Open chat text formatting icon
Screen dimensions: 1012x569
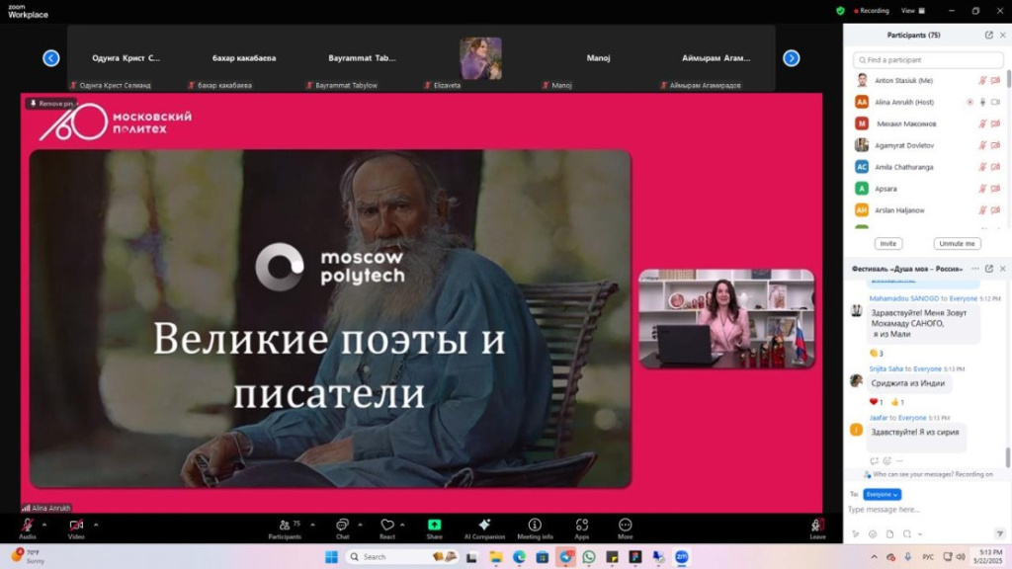856,534
